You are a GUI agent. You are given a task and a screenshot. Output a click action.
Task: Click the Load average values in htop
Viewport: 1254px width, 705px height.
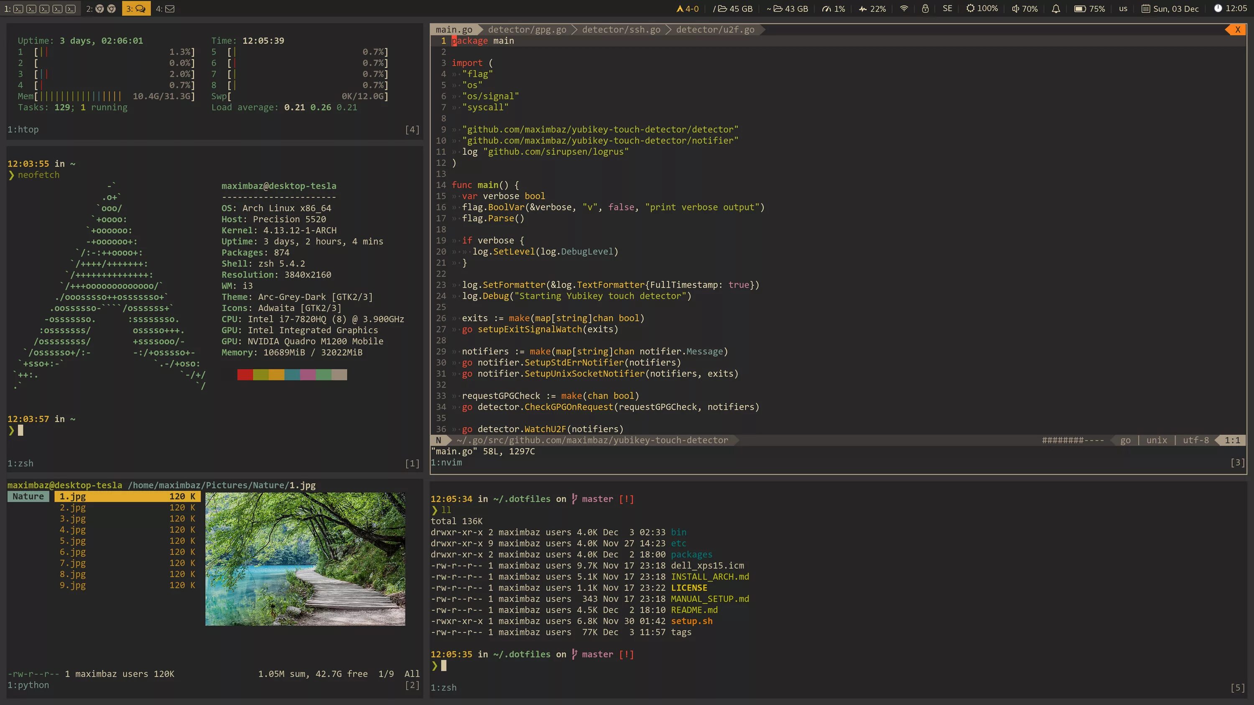click(x=320, y=107)
